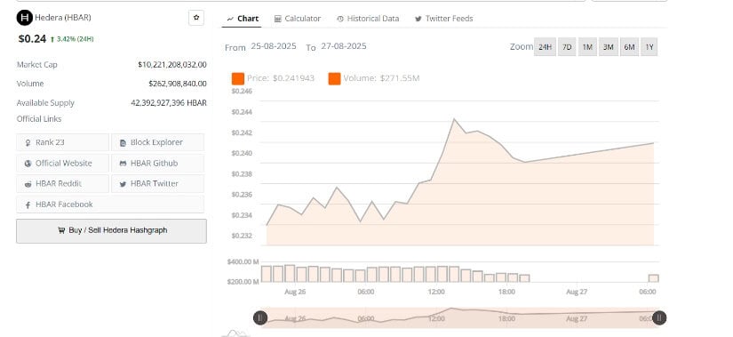Open the HBAR Github link
This screenshot has height=337, width=733.
157,164
